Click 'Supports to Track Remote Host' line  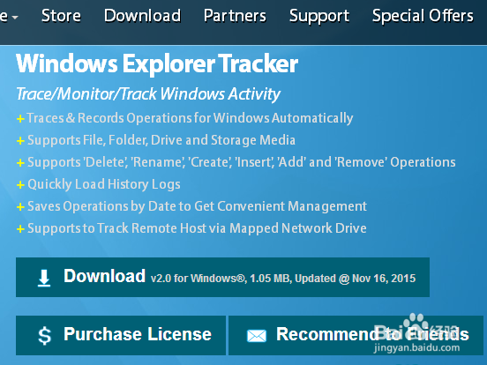point(197,228)
